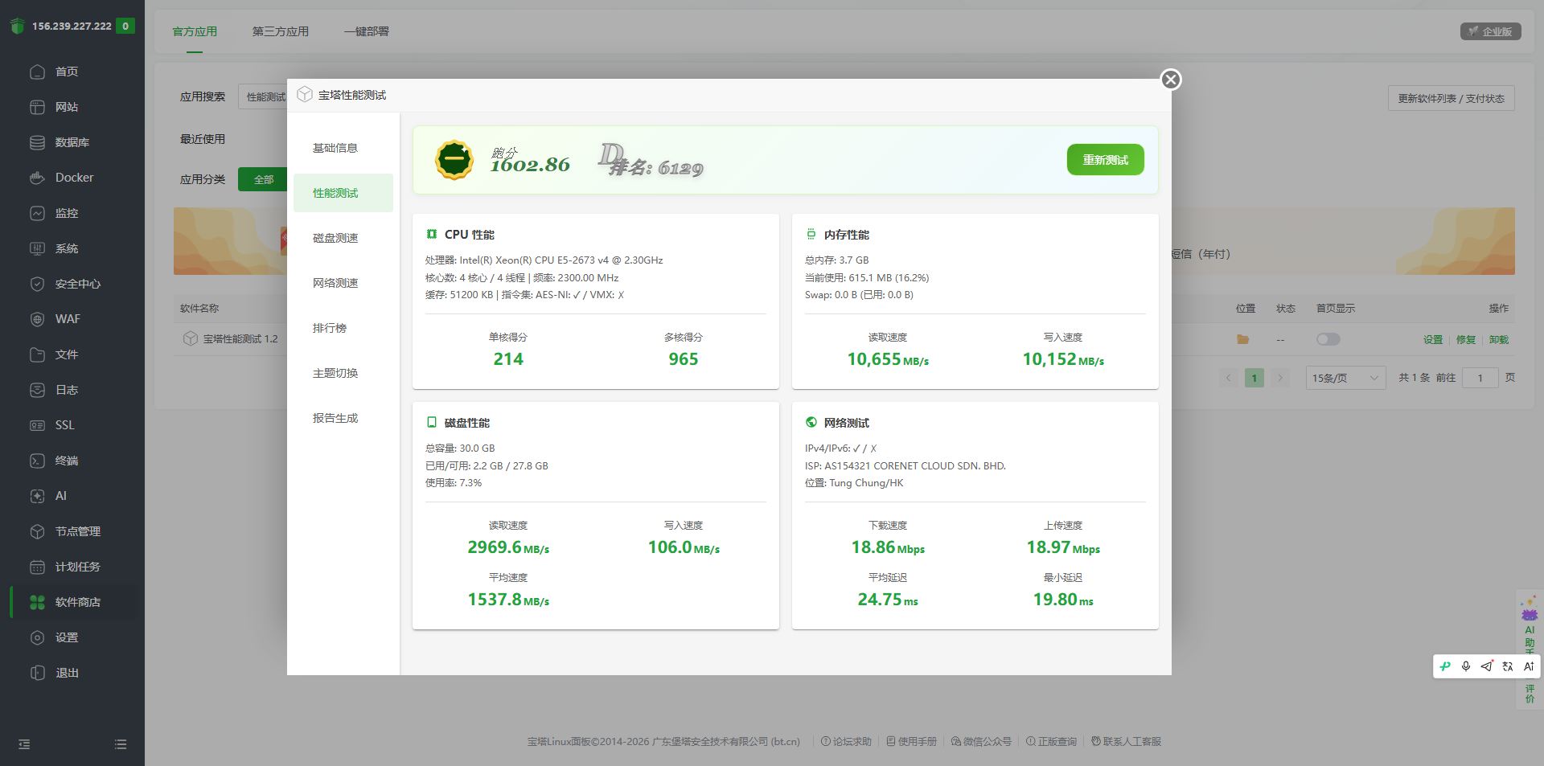Collapse sidebar using bottom-left menu icon

(x=24, y=744)
